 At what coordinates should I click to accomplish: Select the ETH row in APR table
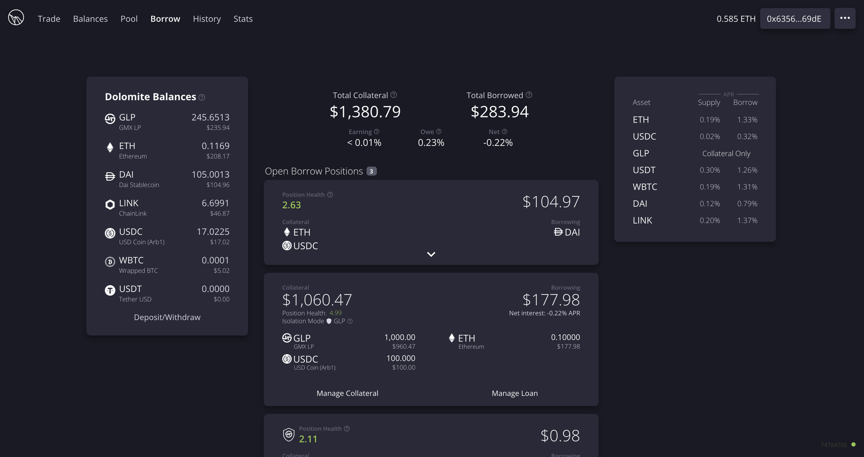point(695,120)
